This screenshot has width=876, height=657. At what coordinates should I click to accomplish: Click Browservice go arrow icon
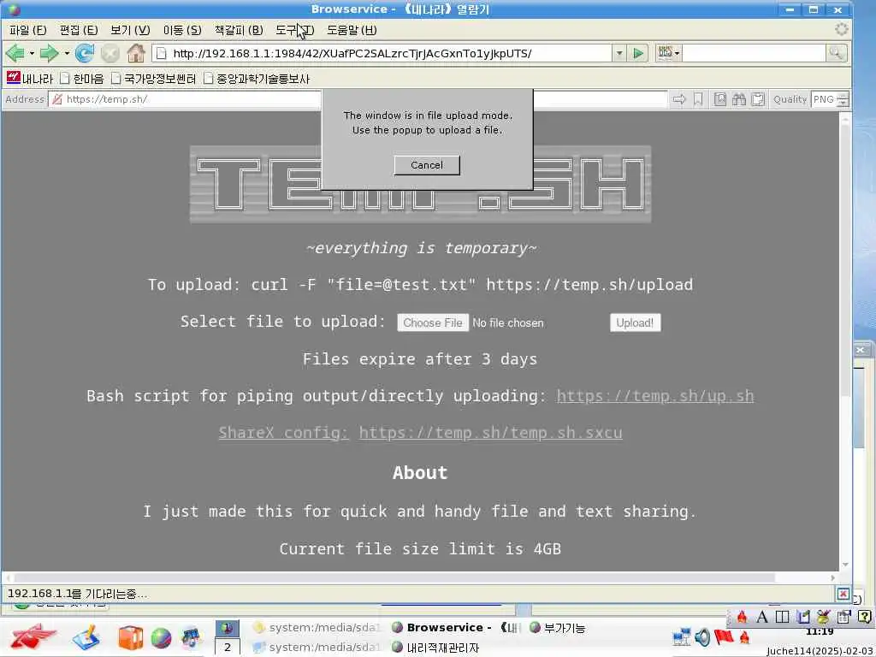click(x=678, y=99)
